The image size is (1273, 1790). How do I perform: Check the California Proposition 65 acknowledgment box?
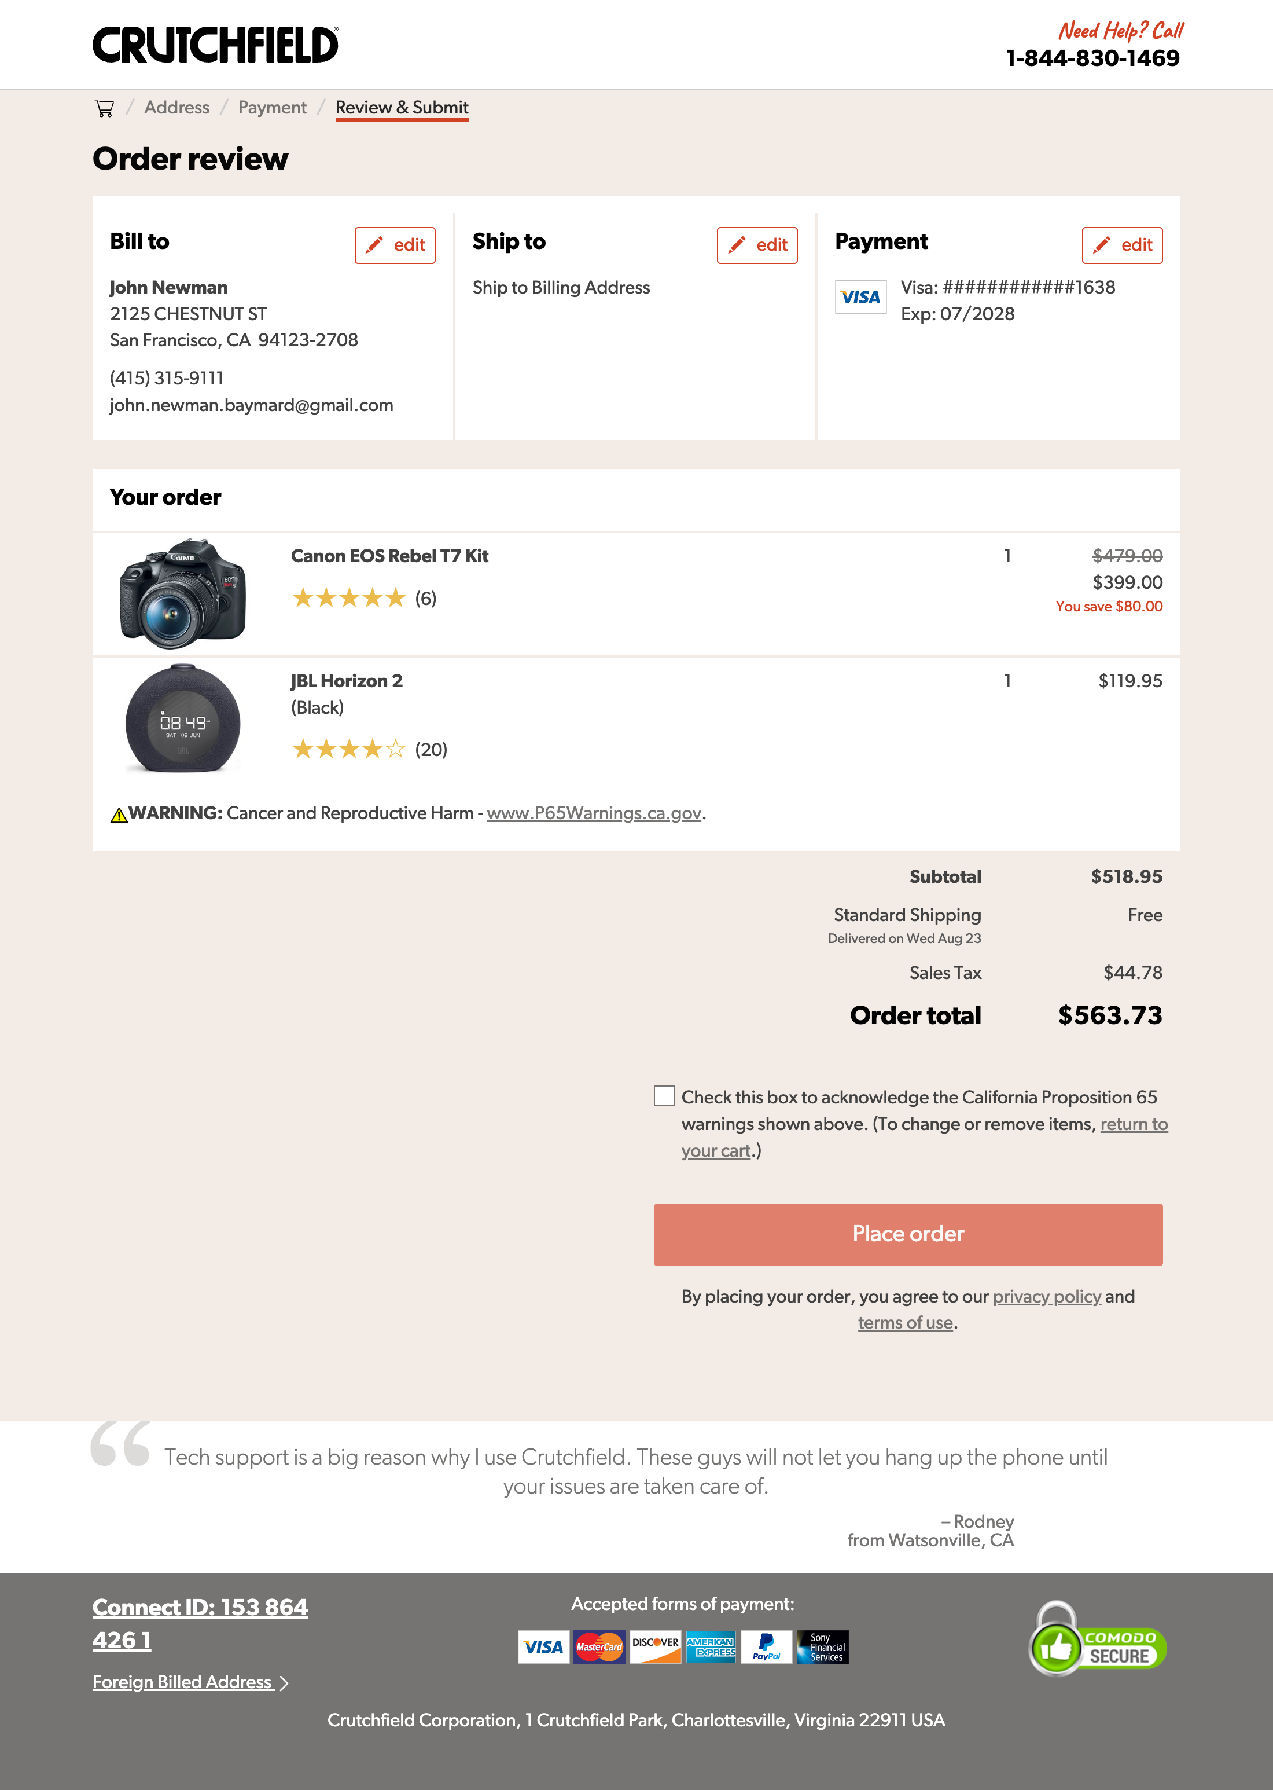pyautogui.click(x=664, y=1096)
